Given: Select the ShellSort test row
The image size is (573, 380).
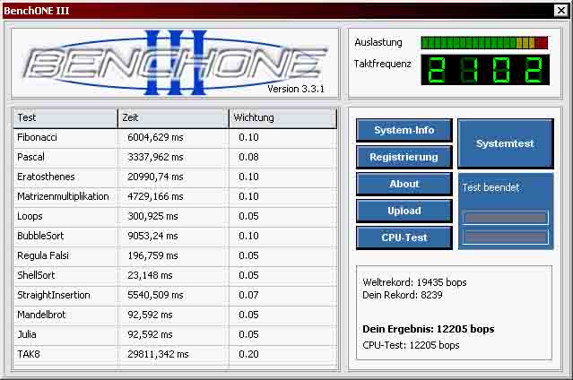Looking at the screenshot, I should pyautogui.click(x=175, y=276).
